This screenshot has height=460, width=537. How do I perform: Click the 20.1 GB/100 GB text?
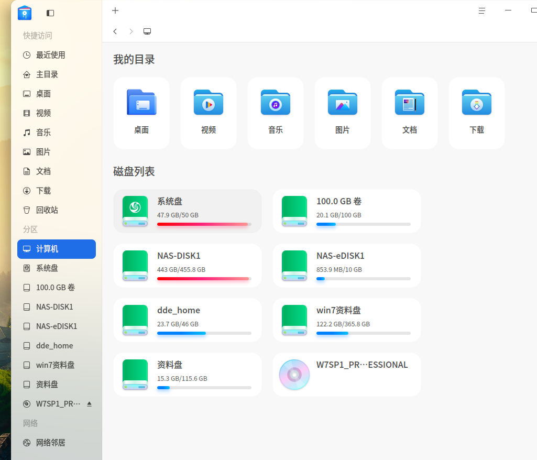[339, 215]
